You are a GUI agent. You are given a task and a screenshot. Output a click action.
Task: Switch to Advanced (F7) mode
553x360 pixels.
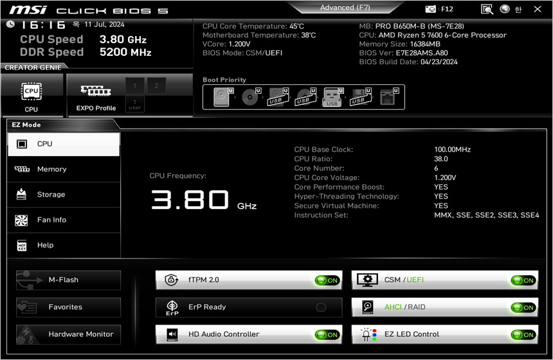coord(345,8)
